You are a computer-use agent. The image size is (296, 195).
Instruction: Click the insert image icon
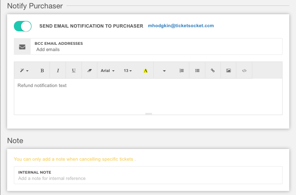pyautogui.click(x=228, y=71)
